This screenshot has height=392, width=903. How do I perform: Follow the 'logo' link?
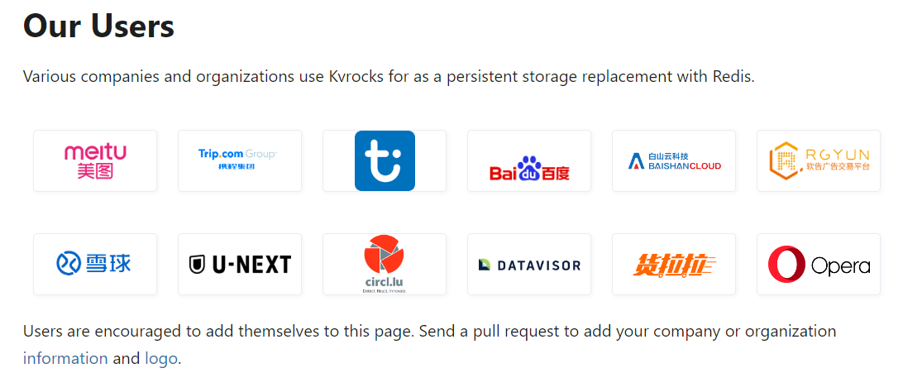(x=160, y=358)
